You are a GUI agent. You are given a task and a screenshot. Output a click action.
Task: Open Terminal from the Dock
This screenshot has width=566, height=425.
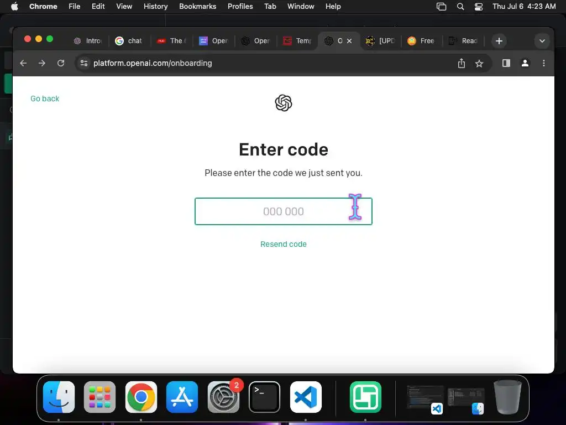[264, 397]
